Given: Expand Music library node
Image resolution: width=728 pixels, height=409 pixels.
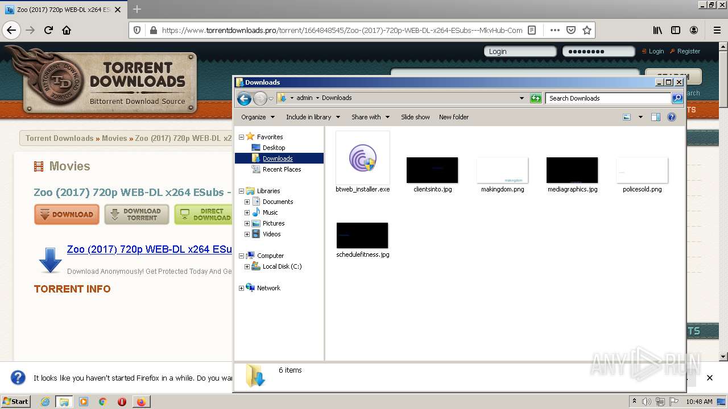Looking at the screenshot, I should coord(247,212).
